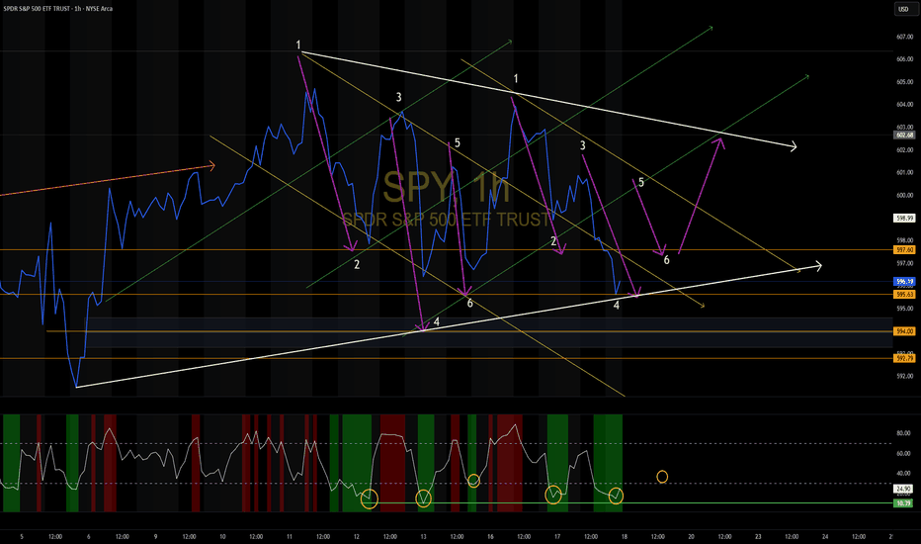Screen dimensions: 921x544
Task: Click the 597.00 price axis value
Action: 904,263
